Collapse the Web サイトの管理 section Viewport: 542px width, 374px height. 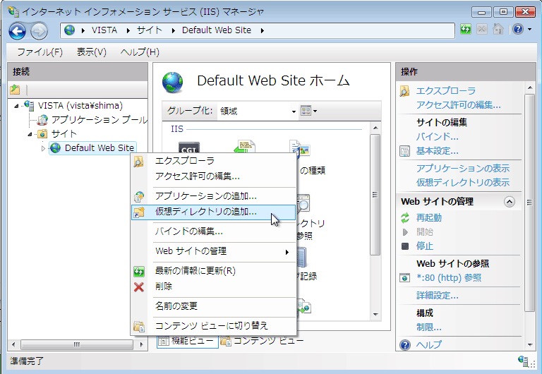[510, 202]
